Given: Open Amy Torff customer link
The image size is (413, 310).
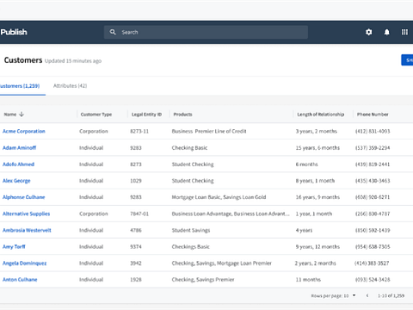Looking at the screenshot, I should click(14, 246).
